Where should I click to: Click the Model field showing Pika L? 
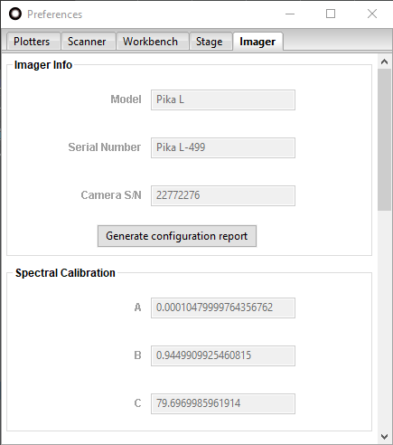tap(223, 99)
